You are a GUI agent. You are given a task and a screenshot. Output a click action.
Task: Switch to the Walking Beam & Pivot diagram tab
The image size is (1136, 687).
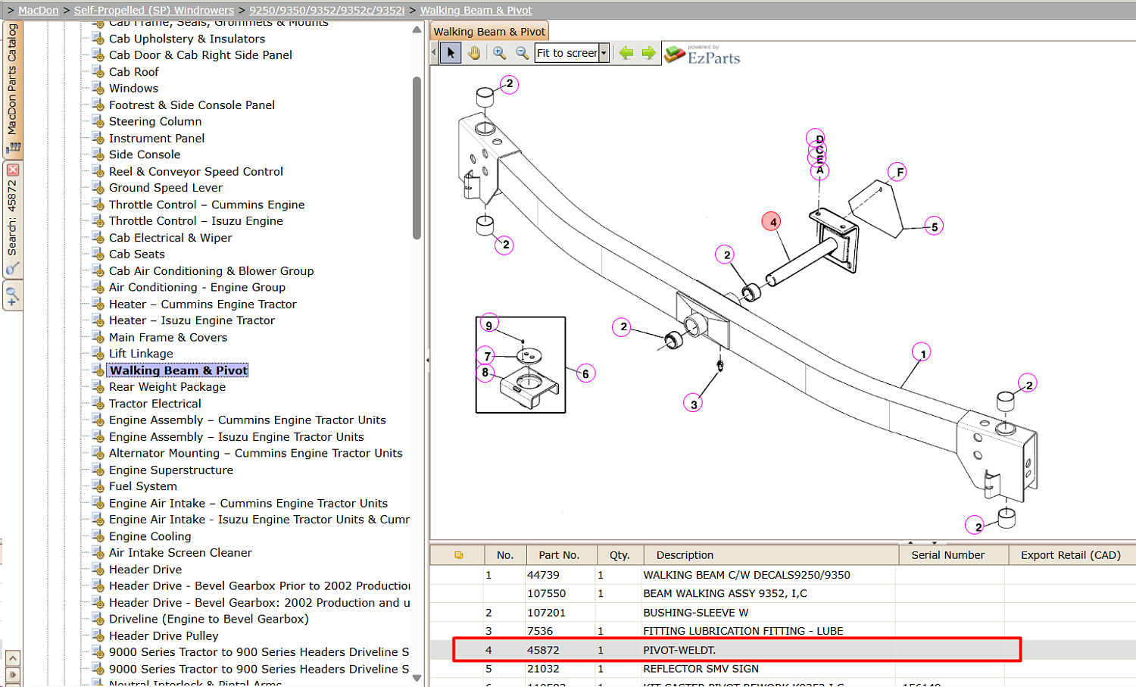(x=489, y=31)
